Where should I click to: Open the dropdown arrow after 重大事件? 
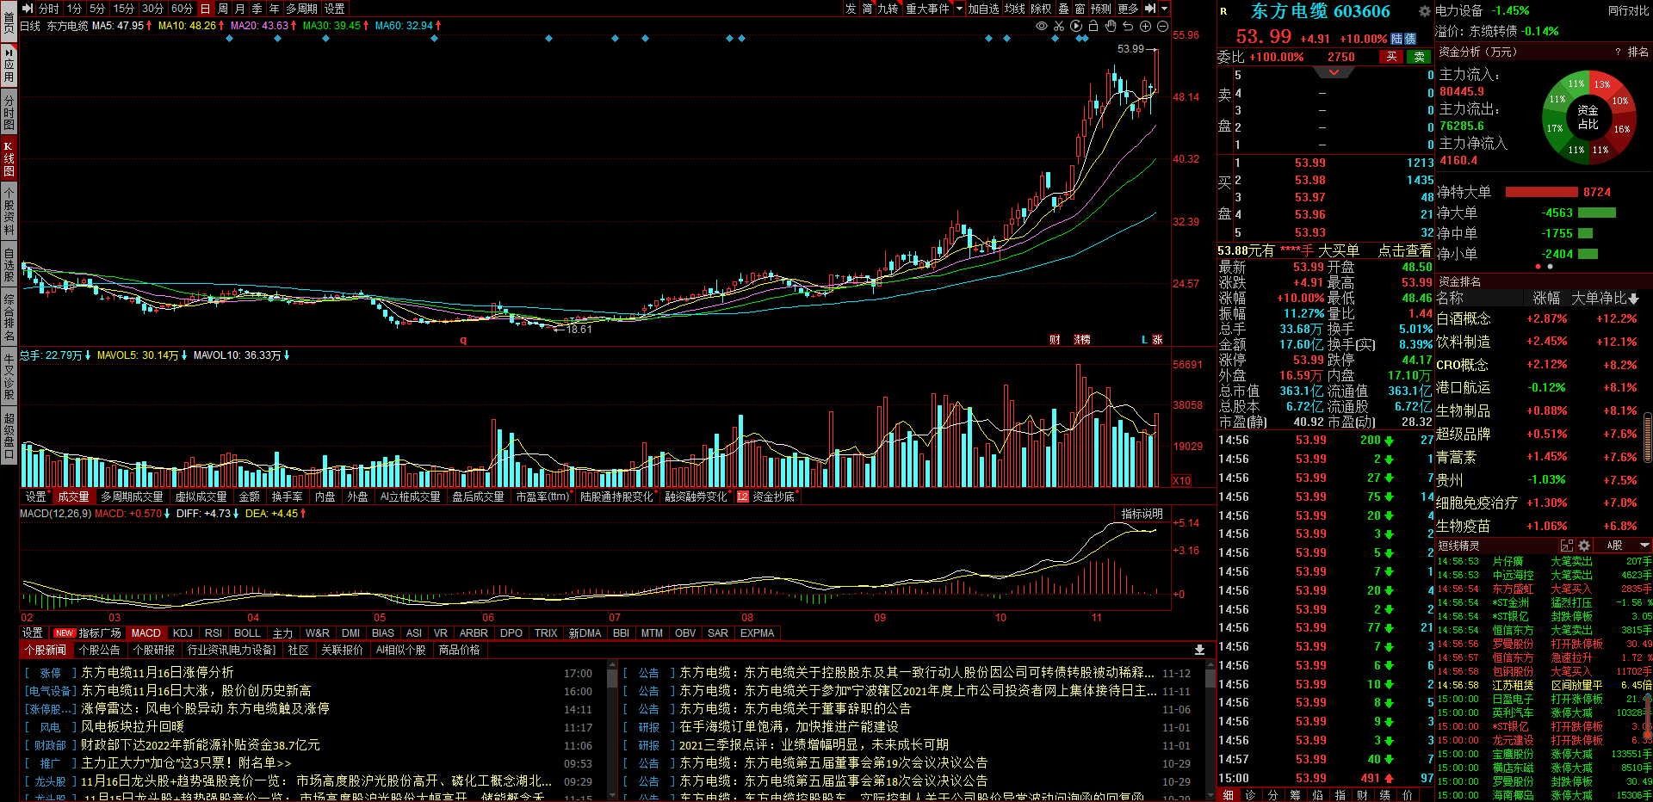tap(959, 9)
